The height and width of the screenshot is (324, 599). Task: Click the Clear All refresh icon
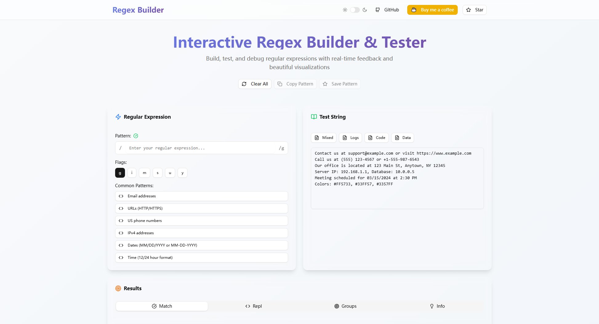(x=244, y=84)
